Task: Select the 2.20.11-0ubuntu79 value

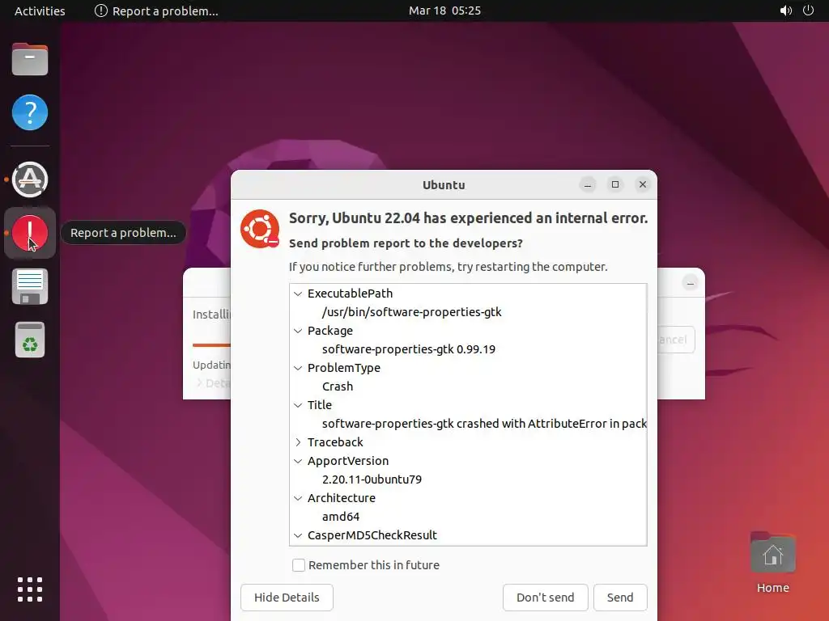Action: click(372, 479)
